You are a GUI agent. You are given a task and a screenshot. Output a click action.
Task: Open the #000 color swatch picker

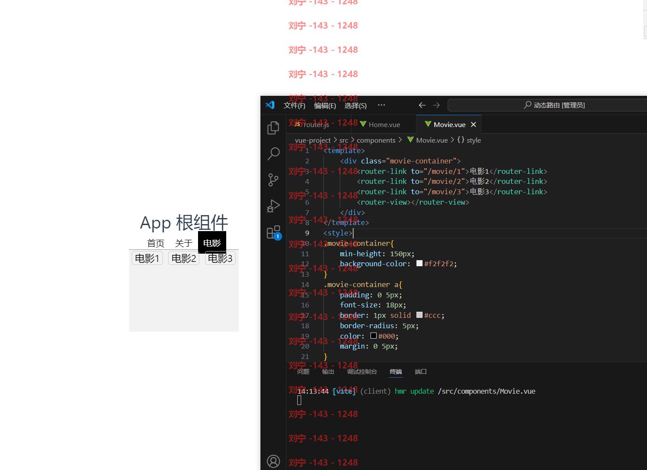click(x=373, y=336)
